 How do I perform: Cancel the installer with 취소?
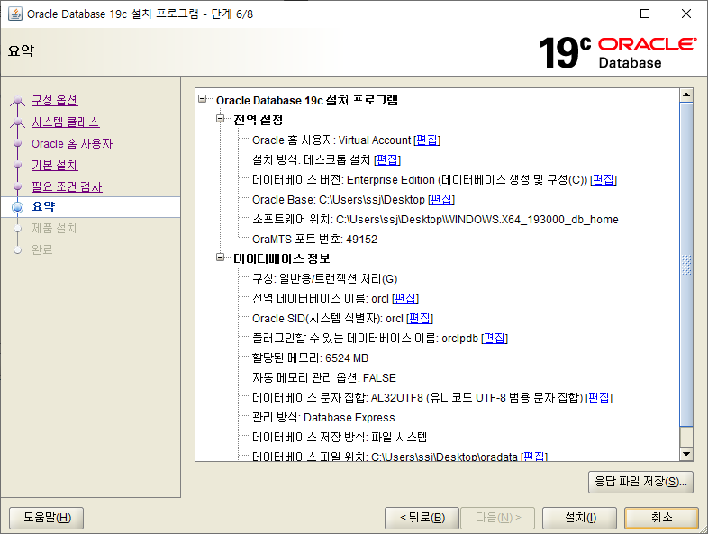click(x=662, y=518)
